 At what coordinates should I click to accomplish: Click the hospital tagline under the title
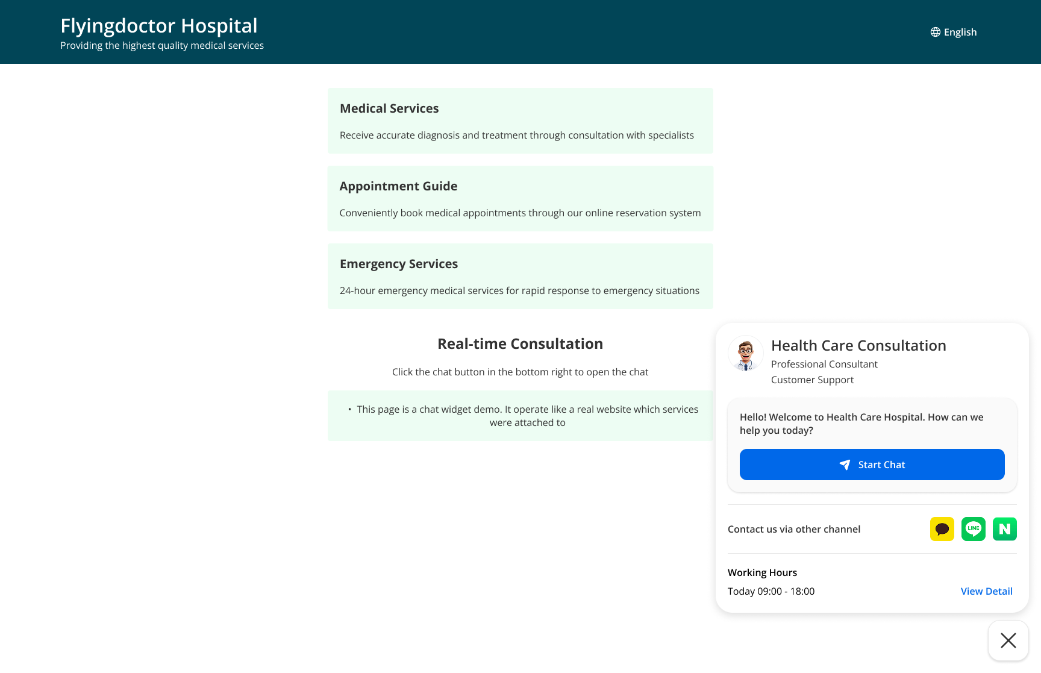tap(162, 46)
